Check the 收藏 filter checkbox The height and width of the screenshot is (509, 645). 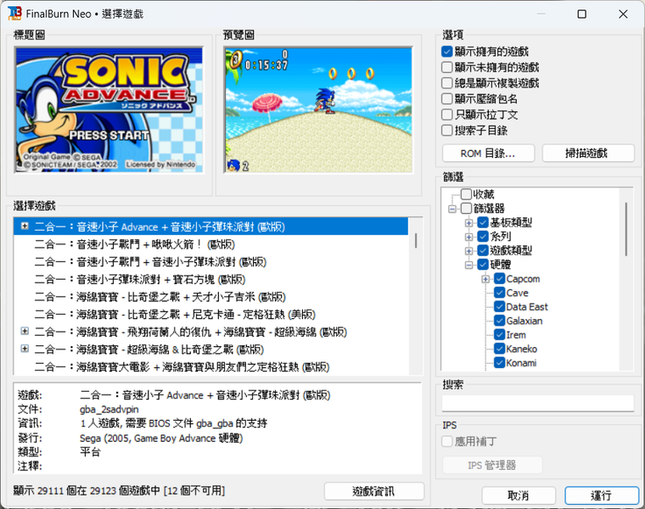[466, 194]
